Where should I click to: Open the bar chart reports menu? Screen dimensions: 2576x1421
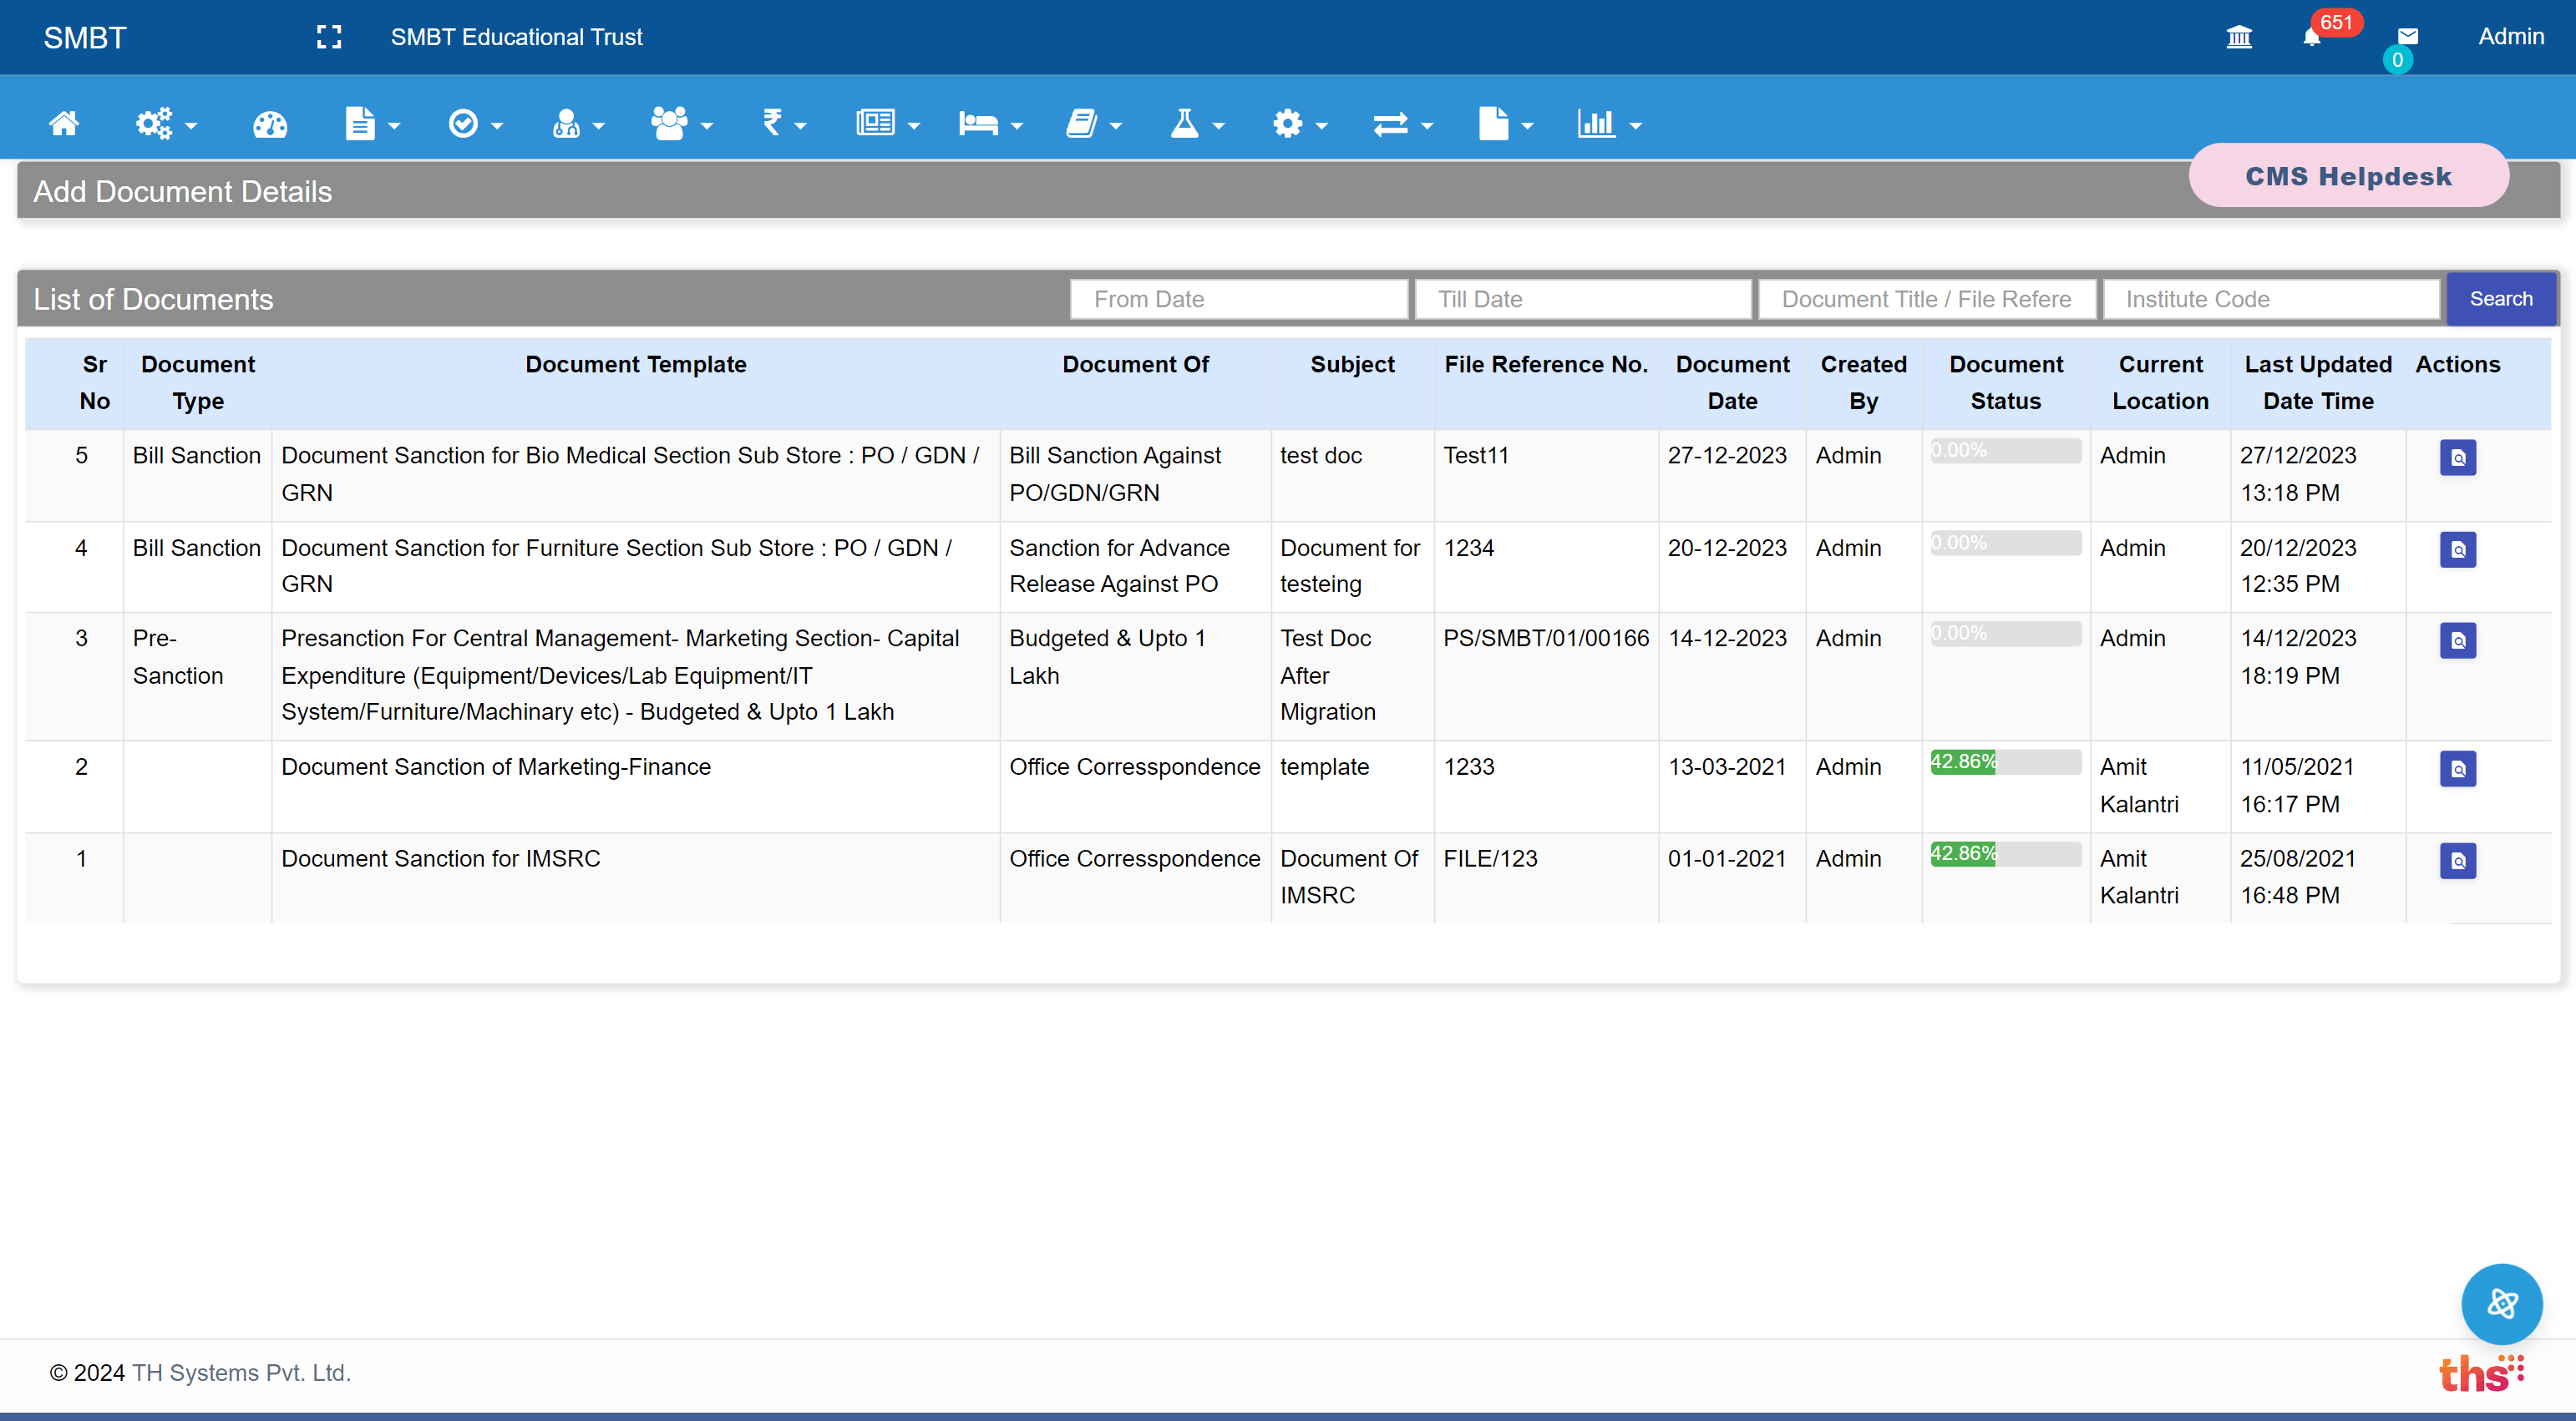tap(1608, 124)
